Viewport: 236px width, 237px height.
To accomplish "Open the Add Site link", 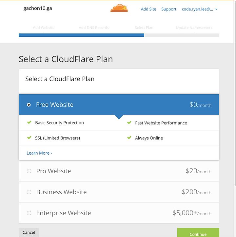I will (148, 9).
